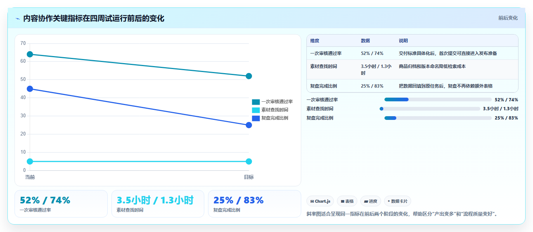Click the 数据卡片 tag icon
Viewport: 533px width, 232px height.
tap(389, 201)
